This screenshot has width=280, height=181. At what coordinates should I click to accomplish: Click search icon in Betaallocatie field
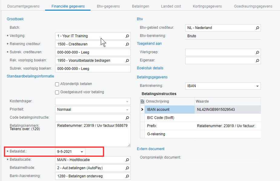point(127,160)
